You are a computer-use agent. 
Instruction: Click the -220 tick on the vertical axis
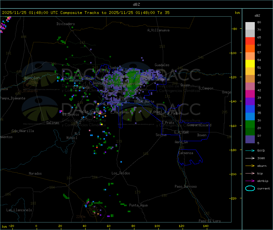coord(234,198)
